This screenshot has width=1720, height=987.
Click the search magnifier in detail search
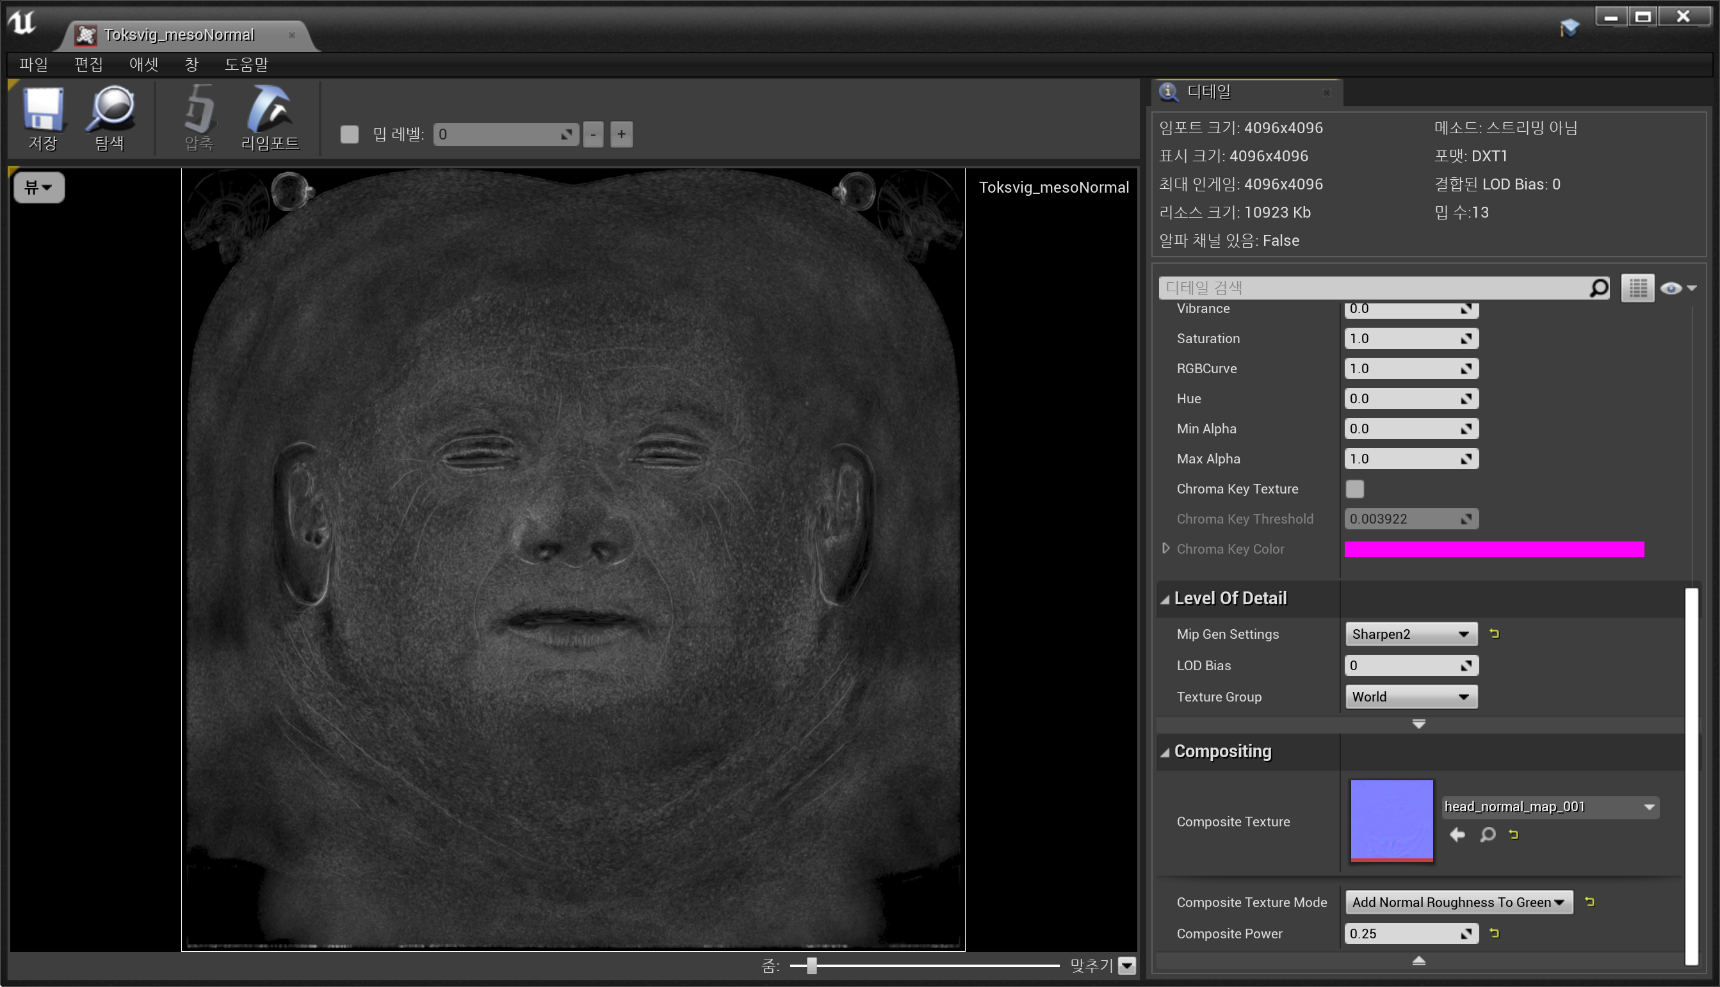pyautogui.click(x=1598, y=288)
